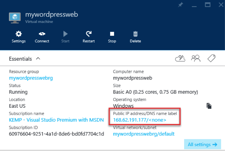225x151 pixels.
Task: Open the mywordpresswebrg/default virtual network link
Action: (x=144, y=134)
